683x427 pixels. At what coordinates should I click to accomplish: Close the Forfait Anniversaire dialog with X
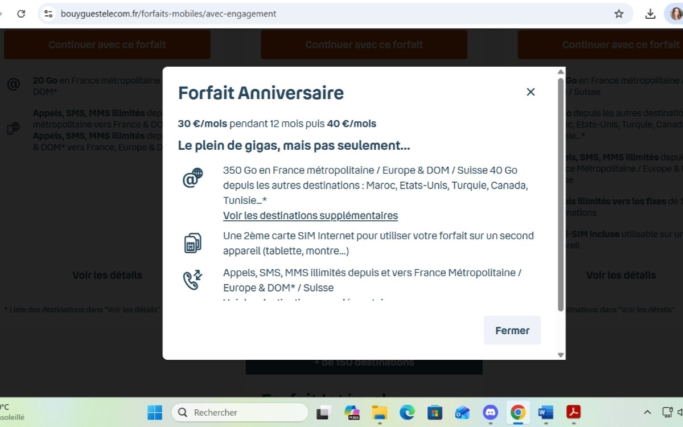(x=530, y=92)
